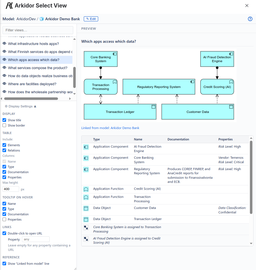
Task: Click data object icon in Transaction Ledger row
Action: [86, 219]
